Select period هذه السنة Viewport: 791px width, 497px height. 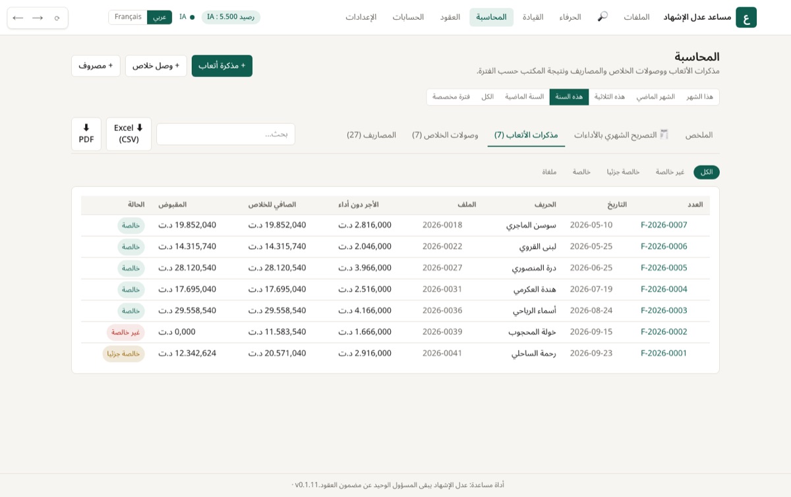(569, 97)
